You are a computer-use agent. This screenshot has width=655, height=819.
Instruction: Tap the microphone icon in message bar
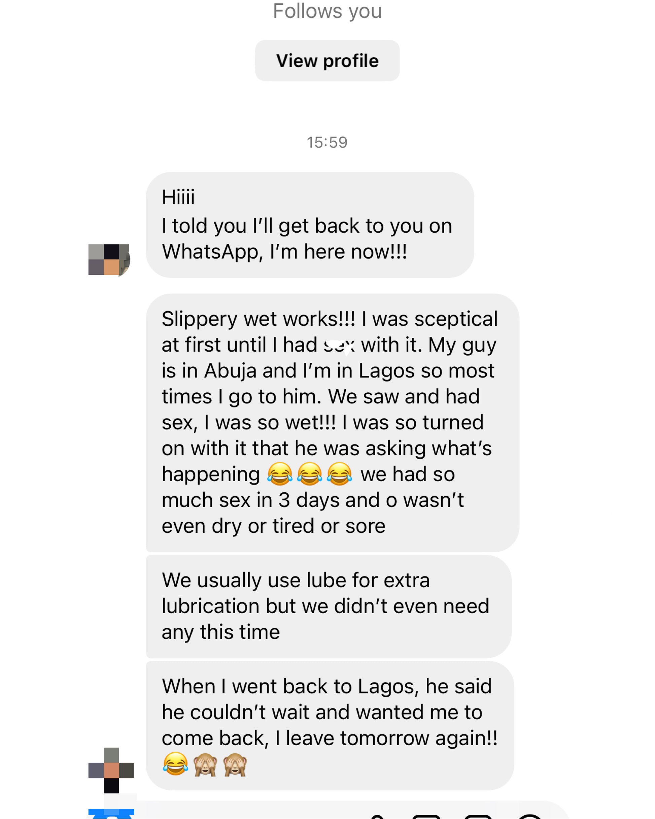click(377, 816)
